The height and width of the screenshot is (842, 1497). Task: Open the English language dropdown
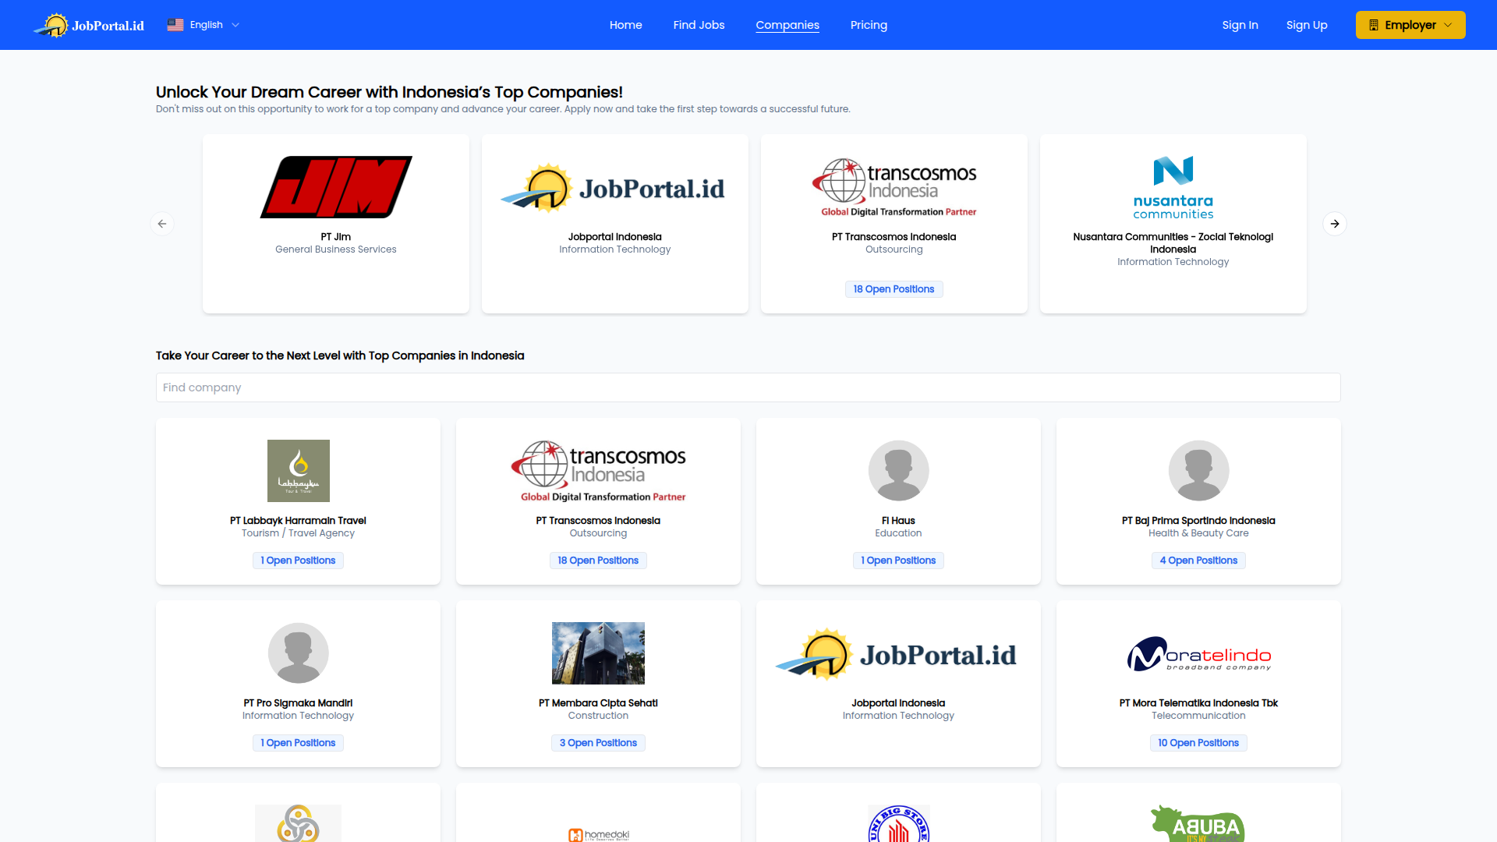coord(203,25)
